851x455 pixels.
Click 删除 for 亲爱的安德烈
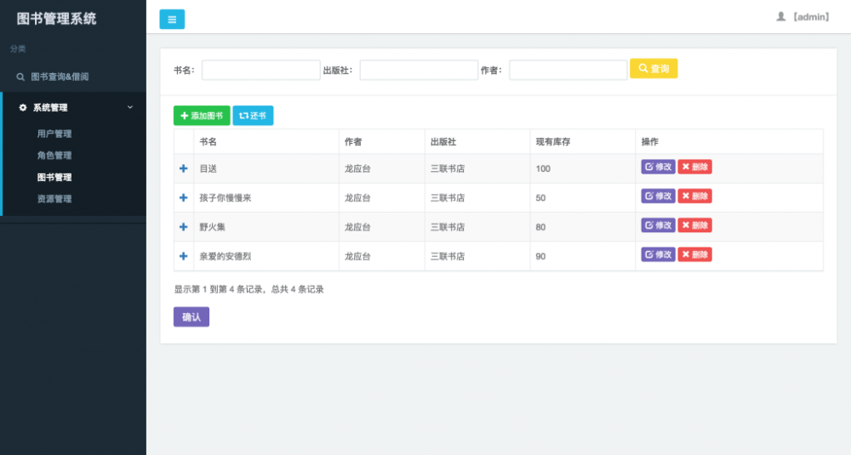pyautogui.click(x=694, y=254)
